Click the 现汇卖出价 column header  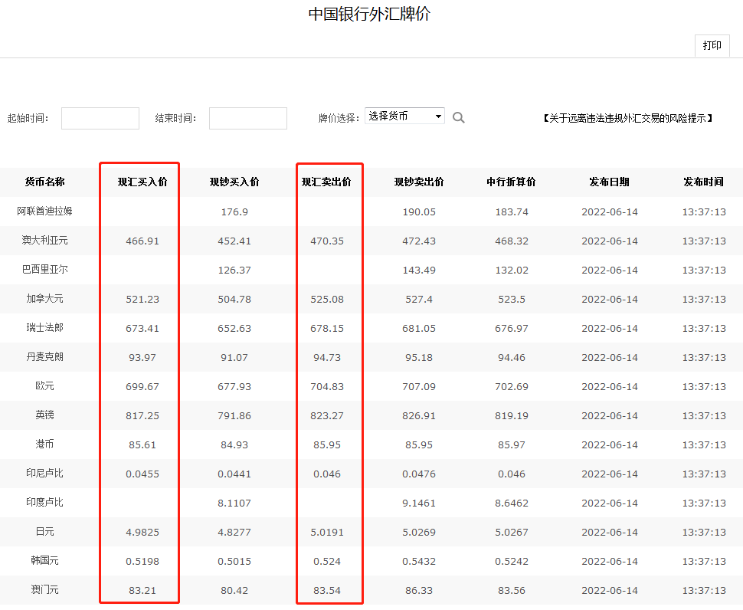coord(327,182)
